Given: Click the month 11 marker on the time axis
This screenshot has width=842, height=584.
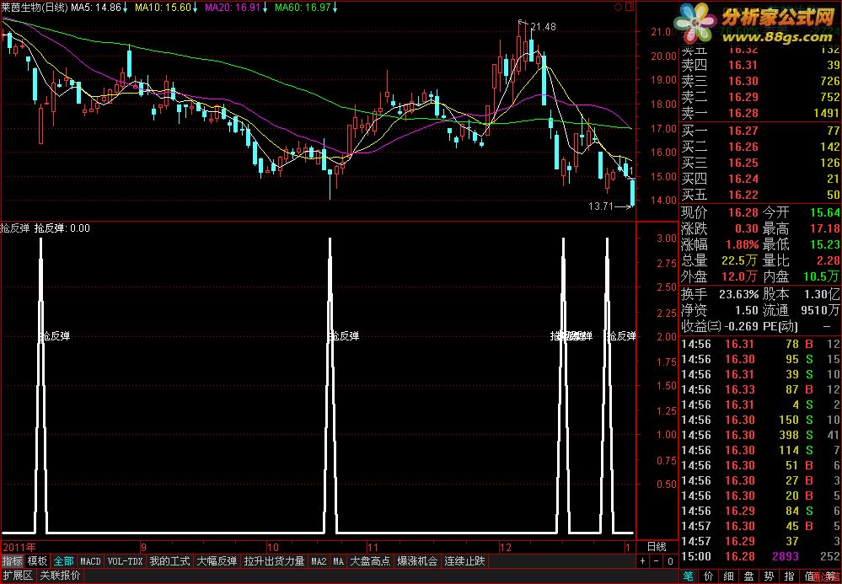Looking at the screenshot, I should [373, 548].
